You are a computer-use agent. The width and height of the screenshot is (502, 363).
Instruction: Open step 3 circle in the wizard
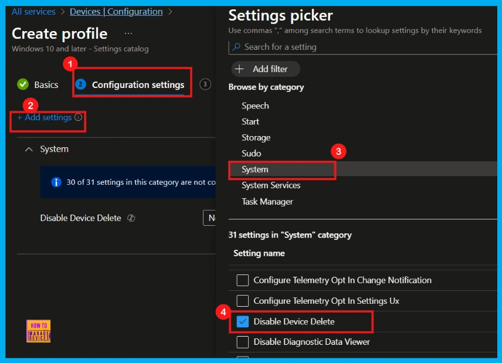(205, 84)
